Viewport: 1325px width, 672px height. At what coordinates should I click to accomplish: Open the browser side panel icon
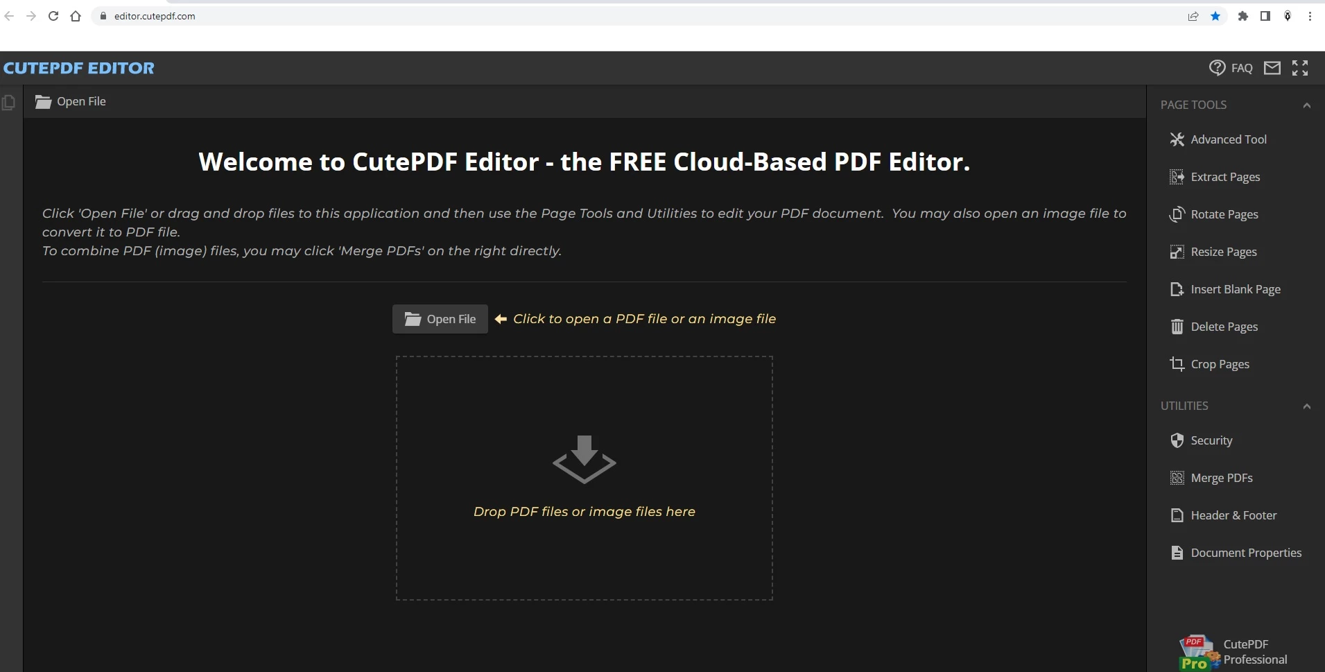coord(1265,16)
